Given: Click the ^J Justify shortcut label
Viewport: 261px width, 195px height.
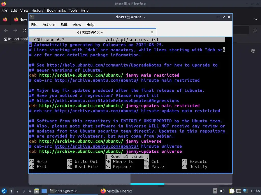Looking at the screenshot, I should [x=195, y=167].
